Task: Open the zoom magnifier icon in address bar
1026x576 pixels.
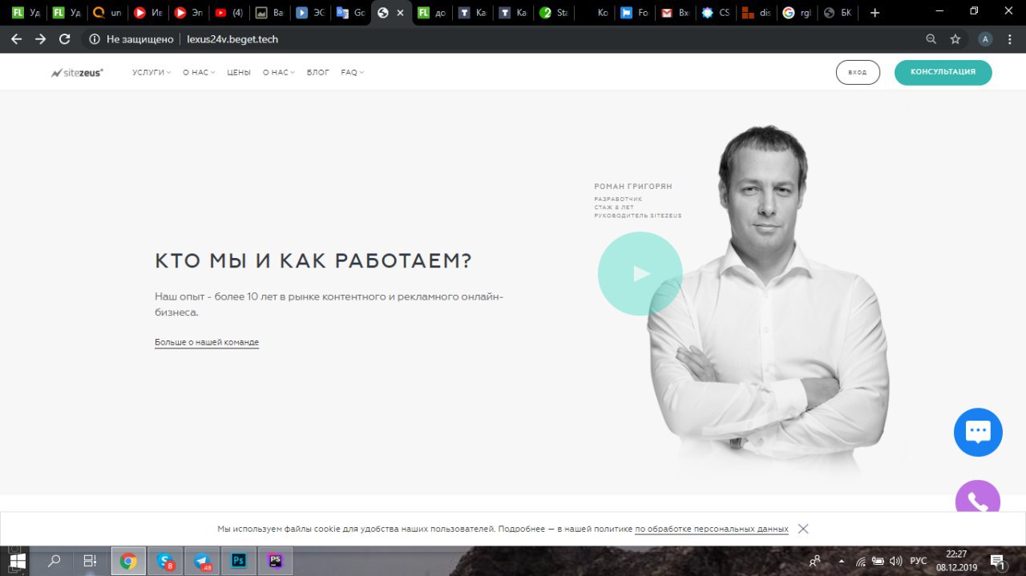Action: click(x=931, y=38)
